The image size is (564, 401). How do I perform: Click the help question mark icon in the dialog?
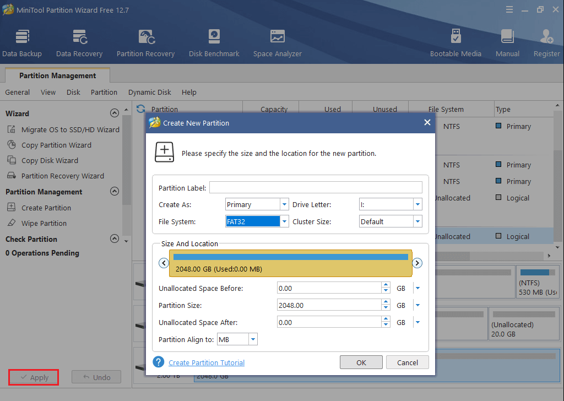(x=158, y=362)
